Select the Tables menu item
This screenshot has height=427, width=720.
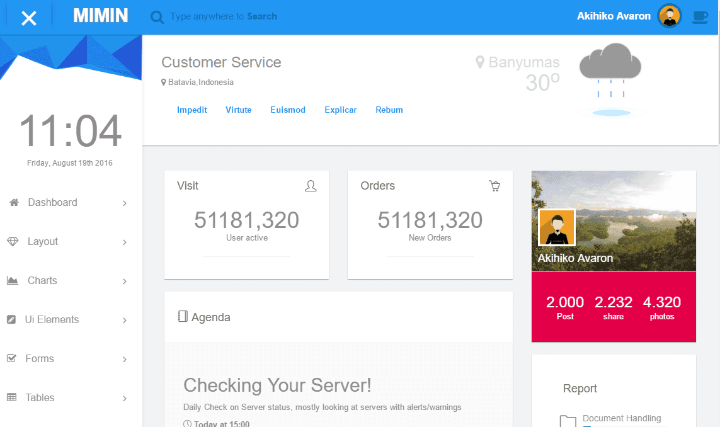click(x=40, y=398)
